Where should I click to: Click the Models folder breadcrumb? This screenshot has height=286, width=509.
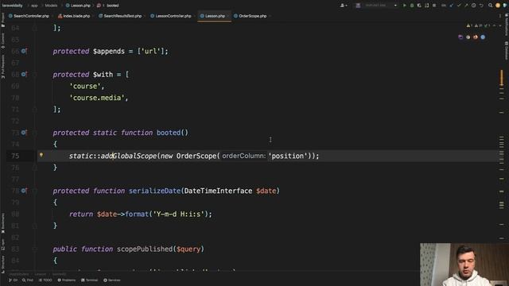(x=51, y=6)
